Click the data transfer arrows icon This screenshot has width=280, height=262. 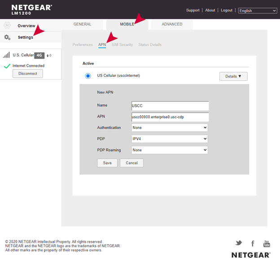pyautogui.click(x=49, y=56)
